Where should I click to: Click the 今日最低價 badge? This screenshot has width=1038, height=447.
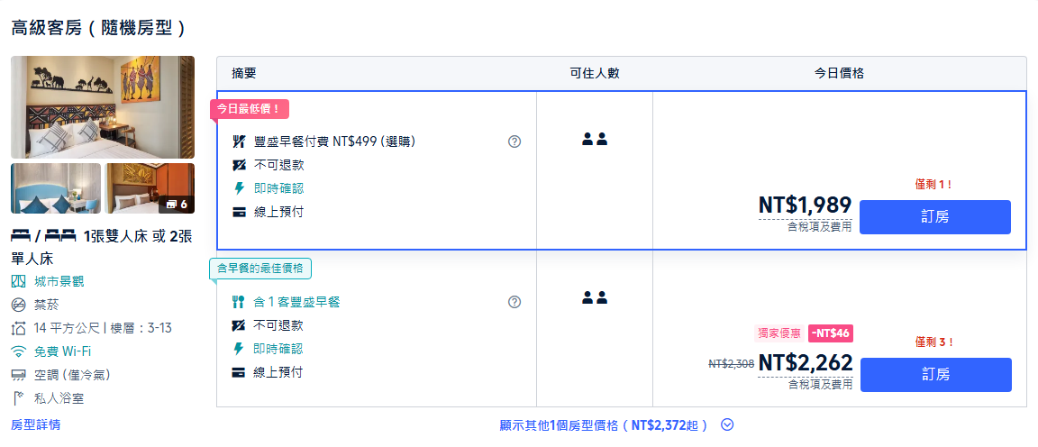coord(250,109)
